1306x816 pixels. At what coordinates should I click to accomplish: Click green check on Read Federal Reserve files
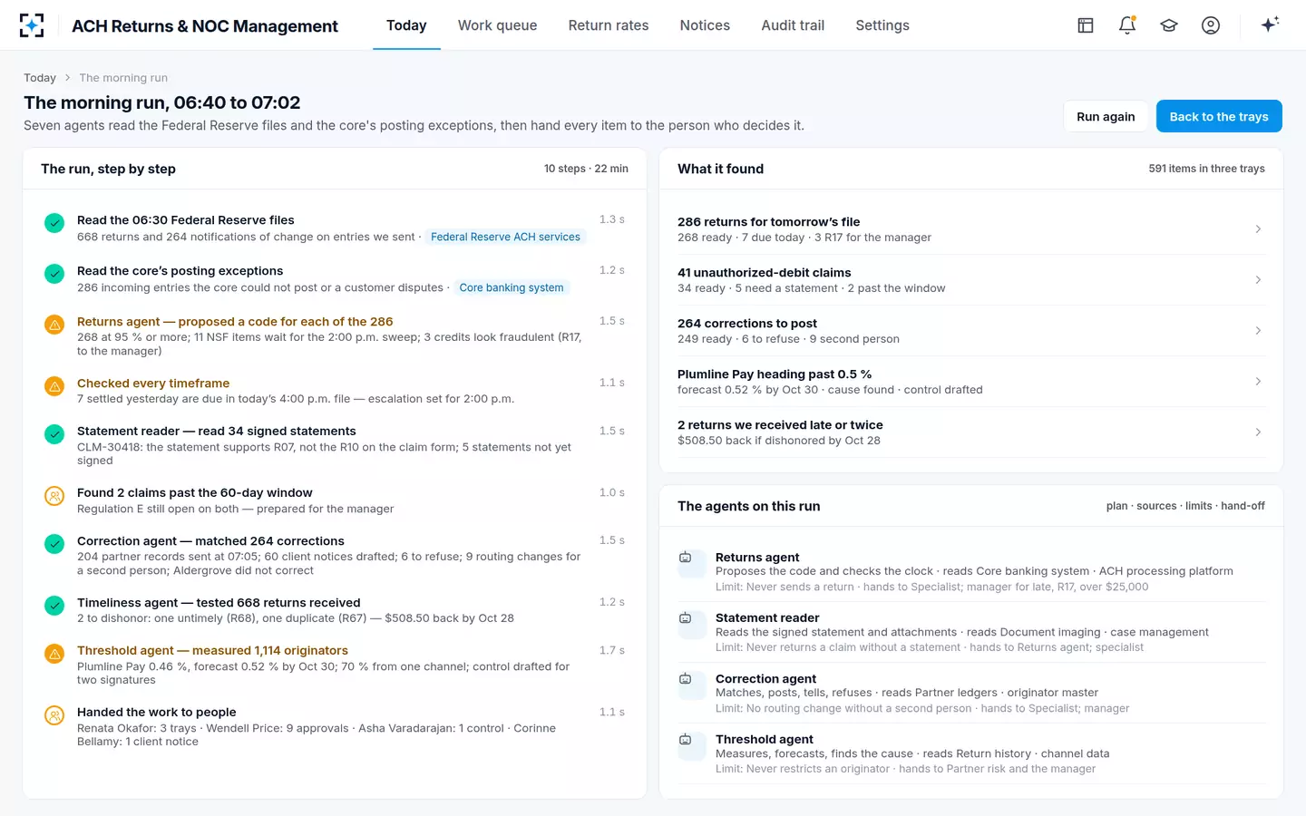click(x=54, y=222)
